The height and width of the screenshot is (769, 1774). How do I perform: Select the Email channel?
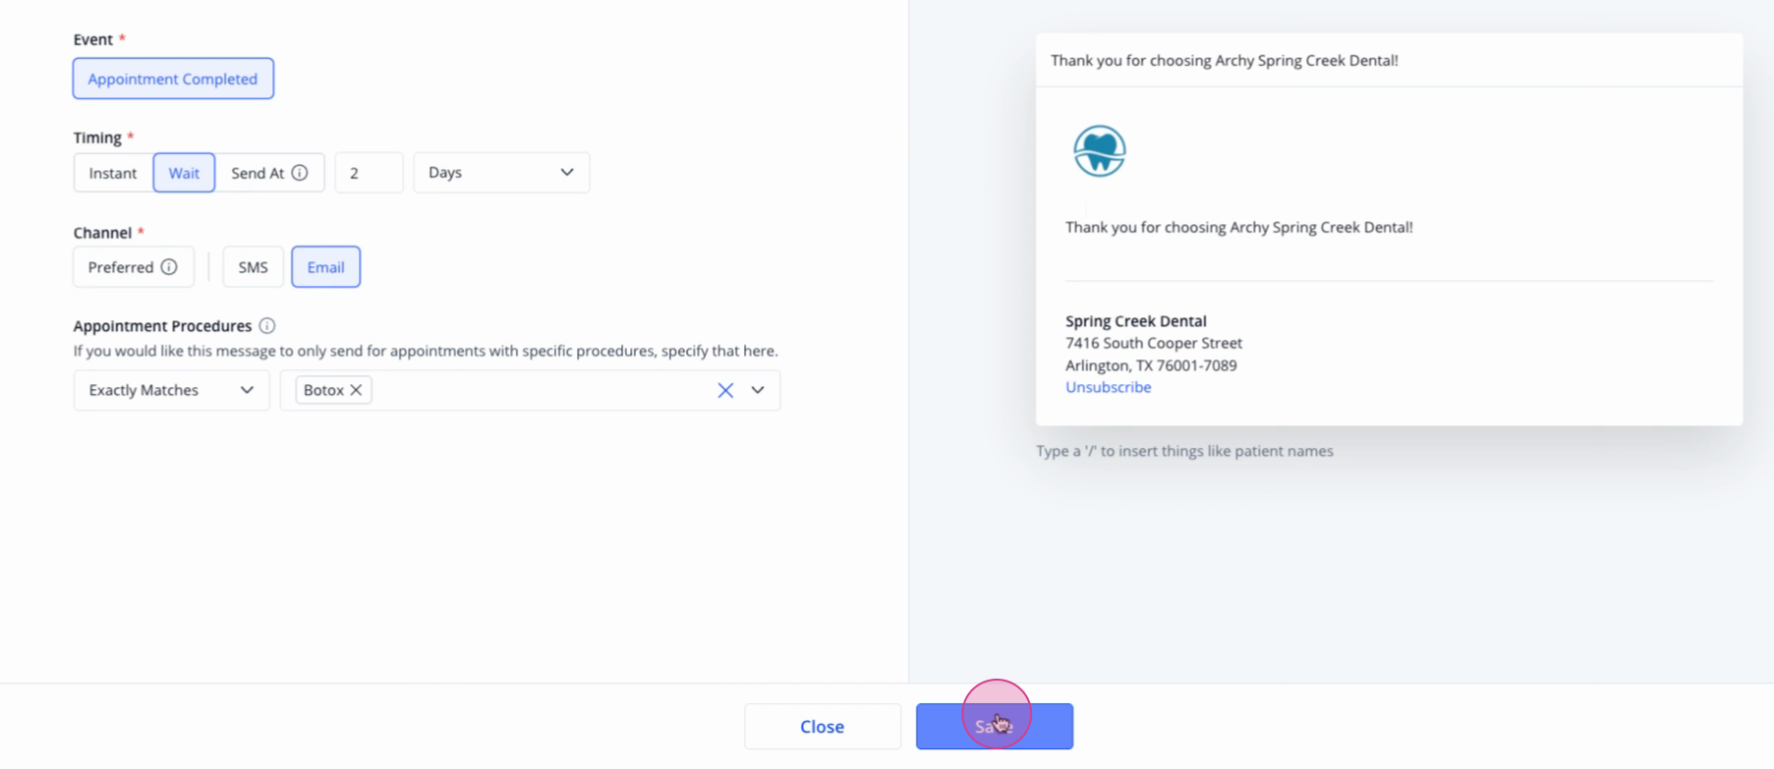(x=325, y=267)
